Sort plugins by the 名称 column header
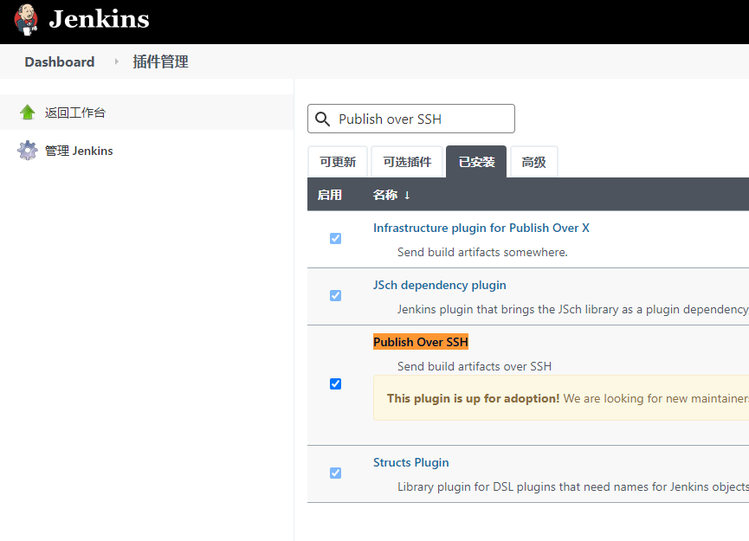Viewport: 749px width, 541px height. tap(391, 195)
